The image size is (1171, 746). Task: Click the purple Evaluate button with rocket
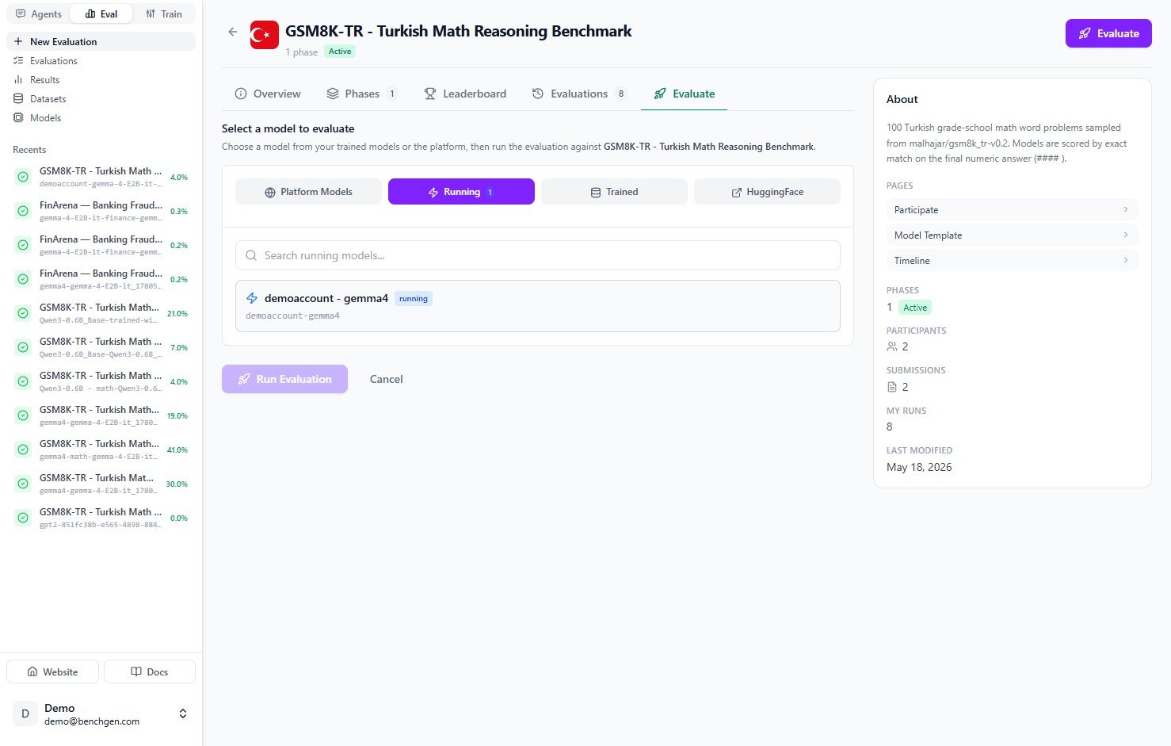coord(1108,33)
